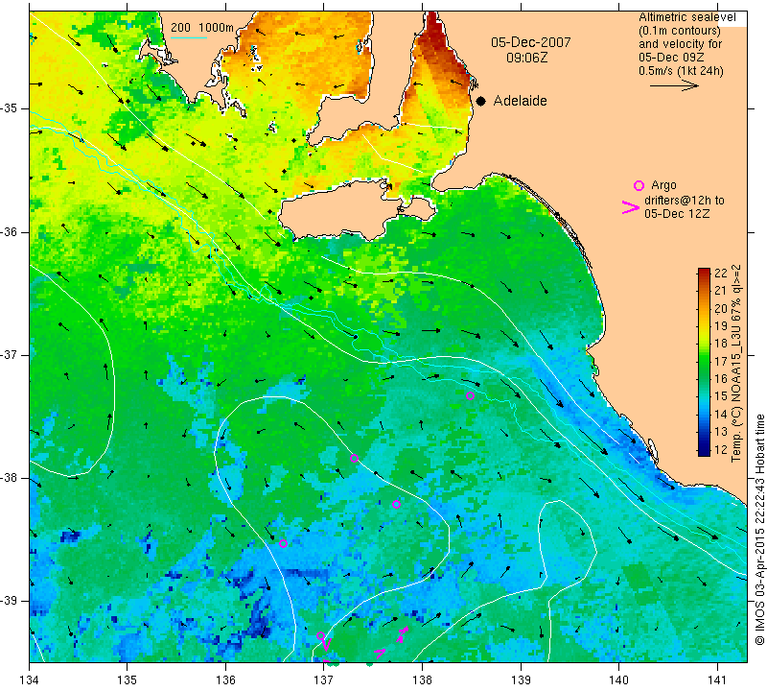Click the 'Adelaide' city label
The width and height of the screenshot is (767, 691).
click(520, 101)
